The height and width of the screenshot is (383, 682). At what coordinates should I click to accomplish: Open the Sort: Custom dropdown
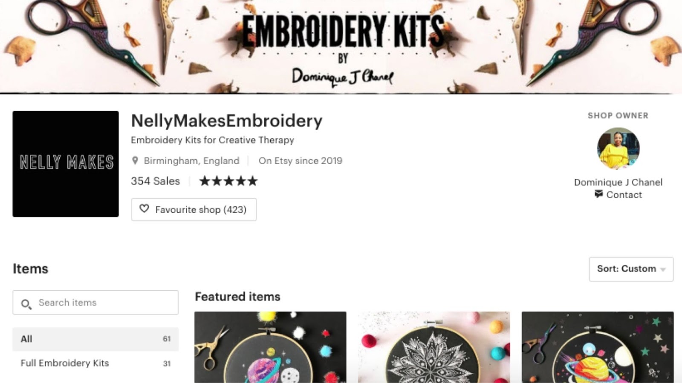tap(631, 269)
